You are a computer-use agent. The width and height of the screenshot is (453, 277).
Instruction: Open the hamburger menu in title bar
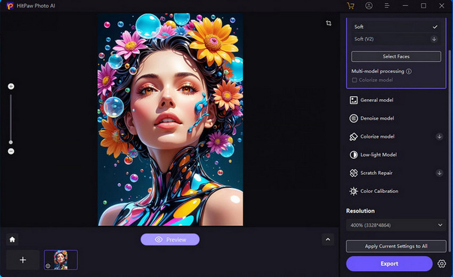(387, 6)
